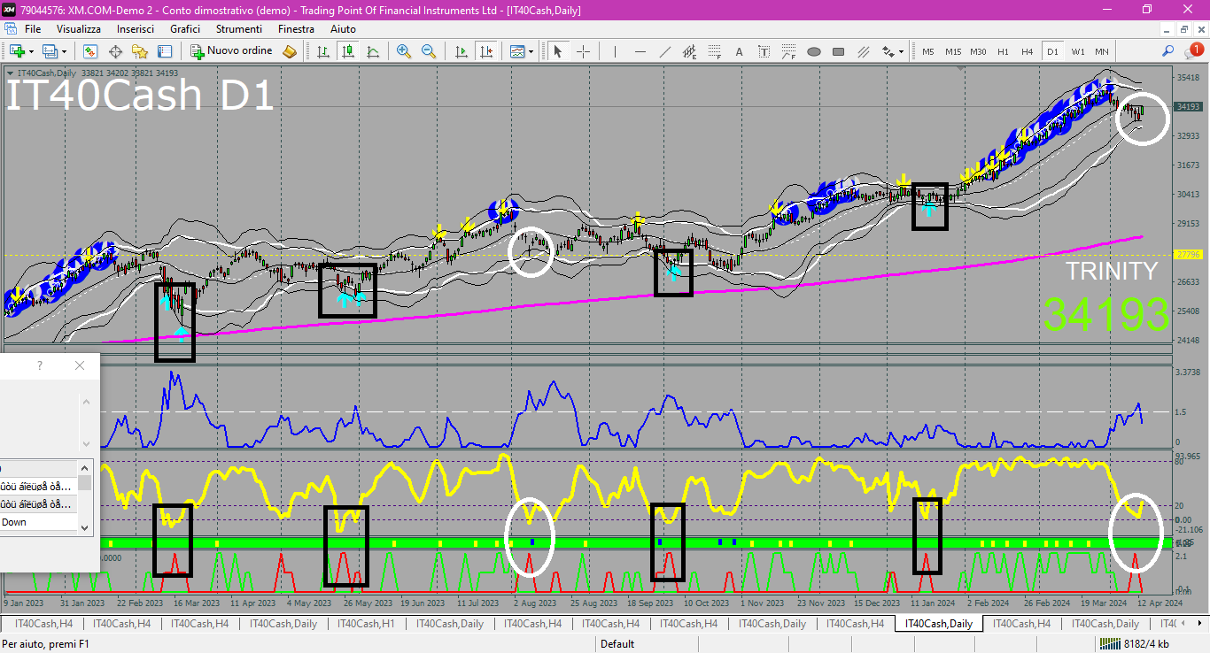Expand the Indicators dropdown arrow

tap(531, 51)
